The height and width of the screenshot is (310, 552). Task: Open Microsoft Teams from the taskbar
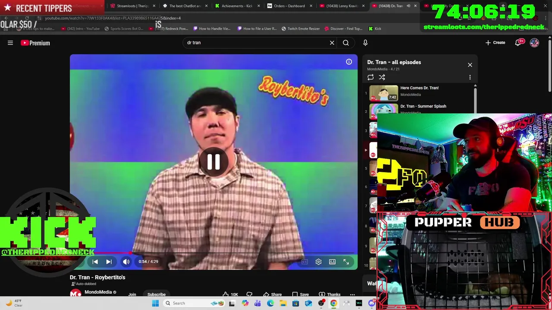257,303
